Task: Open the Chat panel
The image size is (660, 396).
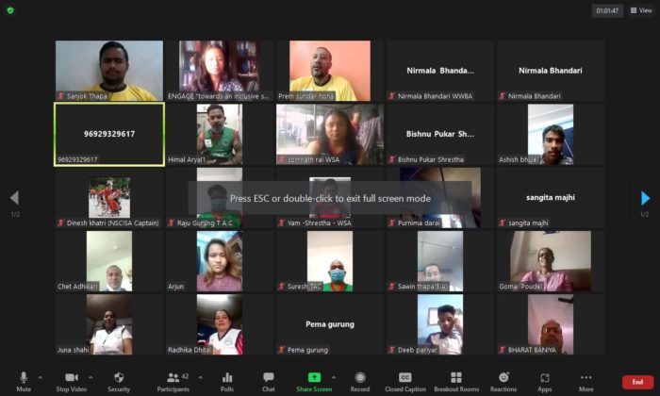Action: coord(269,380)
